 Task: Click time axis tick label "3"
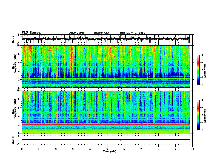click(73, 149)
